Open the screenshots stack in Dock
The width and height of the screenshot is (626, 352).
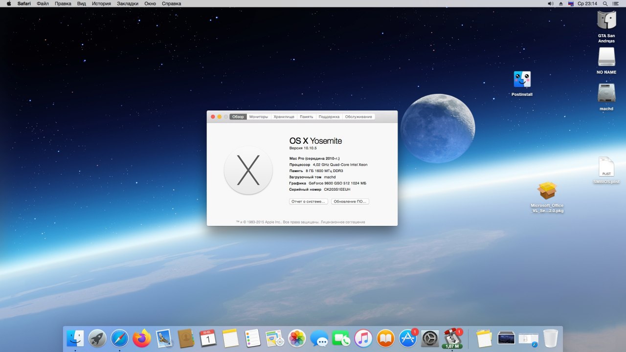[506, 338]
